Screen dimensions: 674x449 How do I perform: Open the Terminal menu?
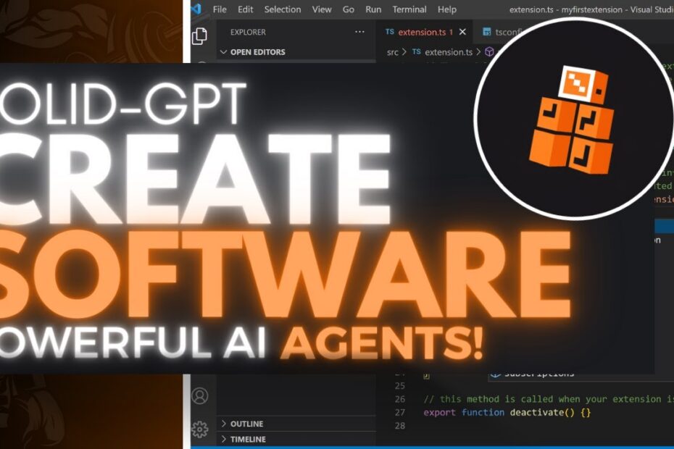coord(409,9)
